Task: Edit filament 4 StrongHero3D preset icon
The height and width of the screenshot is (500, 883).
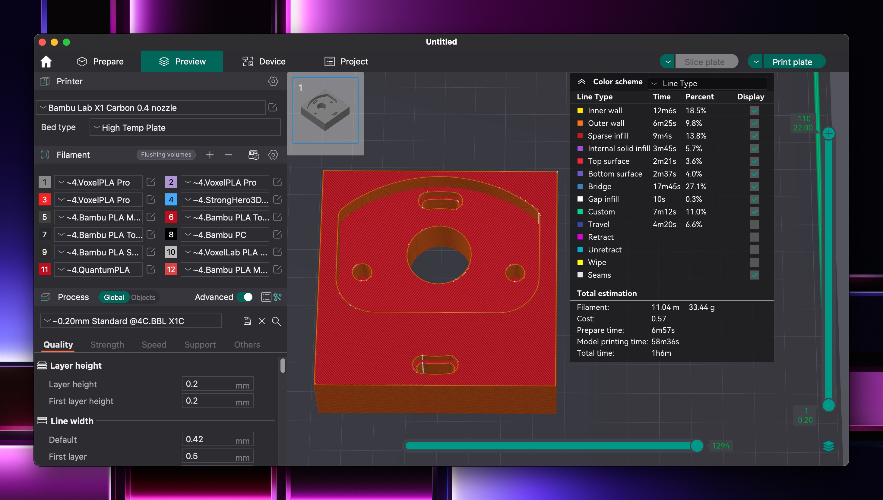Action: pos(277,199)
